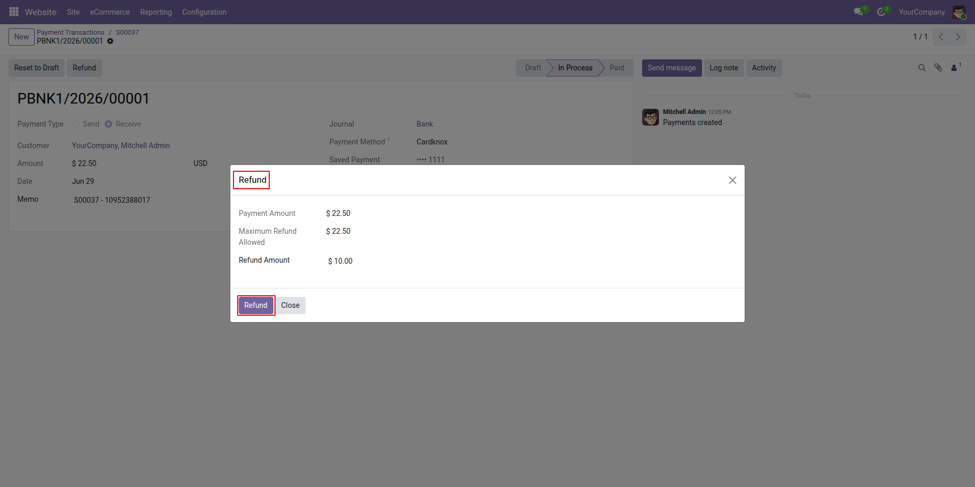Close the Refund dialog with X
The image size is (975, 487).
(733, 180)
